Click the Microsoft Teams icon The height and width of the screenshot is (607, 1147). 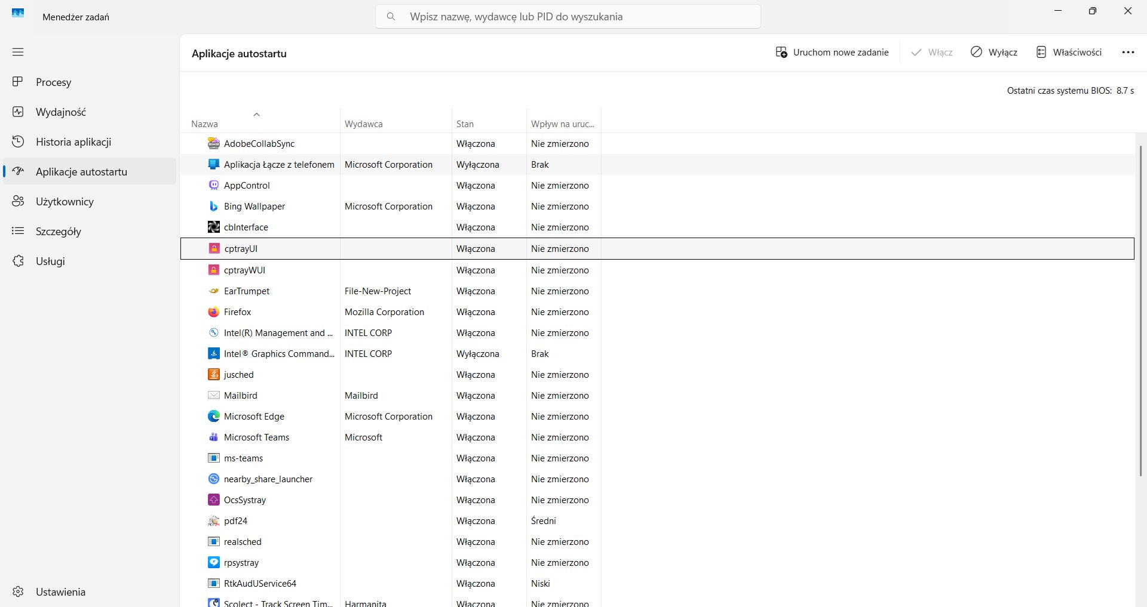213,437
